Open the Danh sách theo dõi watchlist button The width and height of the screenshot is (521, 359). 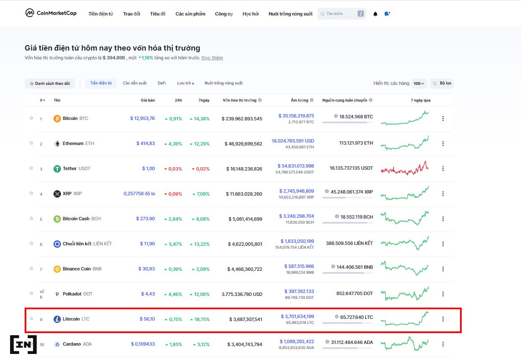coord(50,84)
